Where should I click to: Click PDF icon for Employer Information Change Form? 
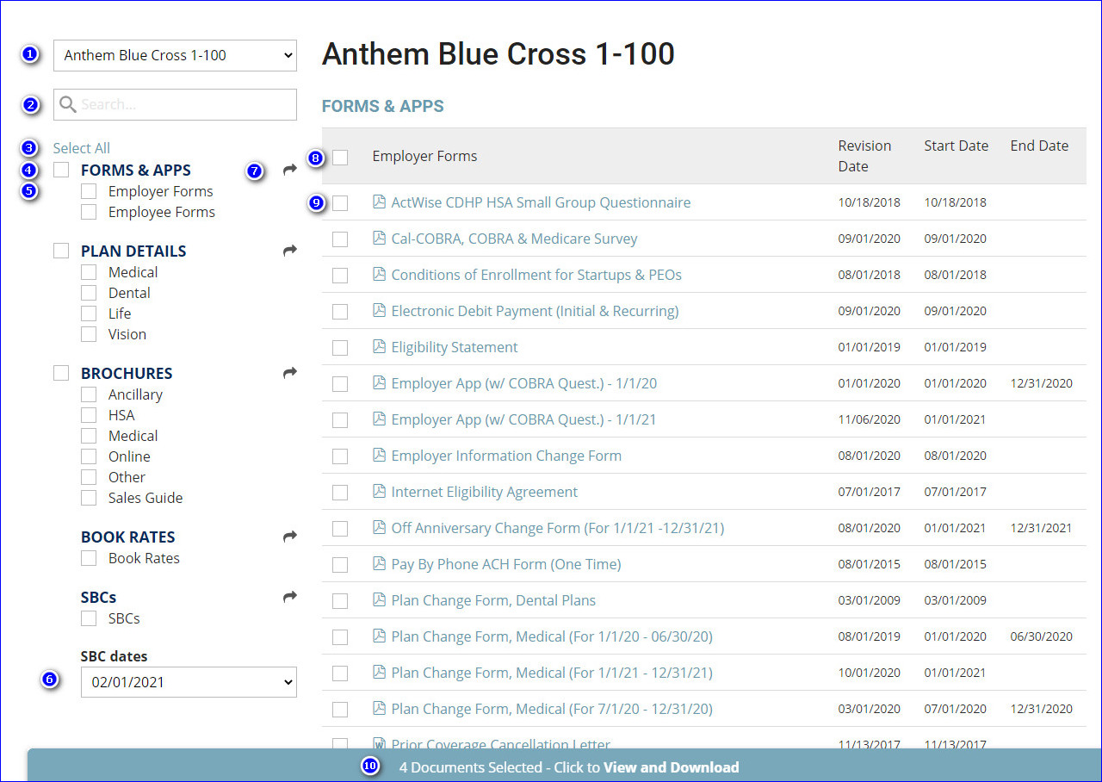(x=379, y=455)
